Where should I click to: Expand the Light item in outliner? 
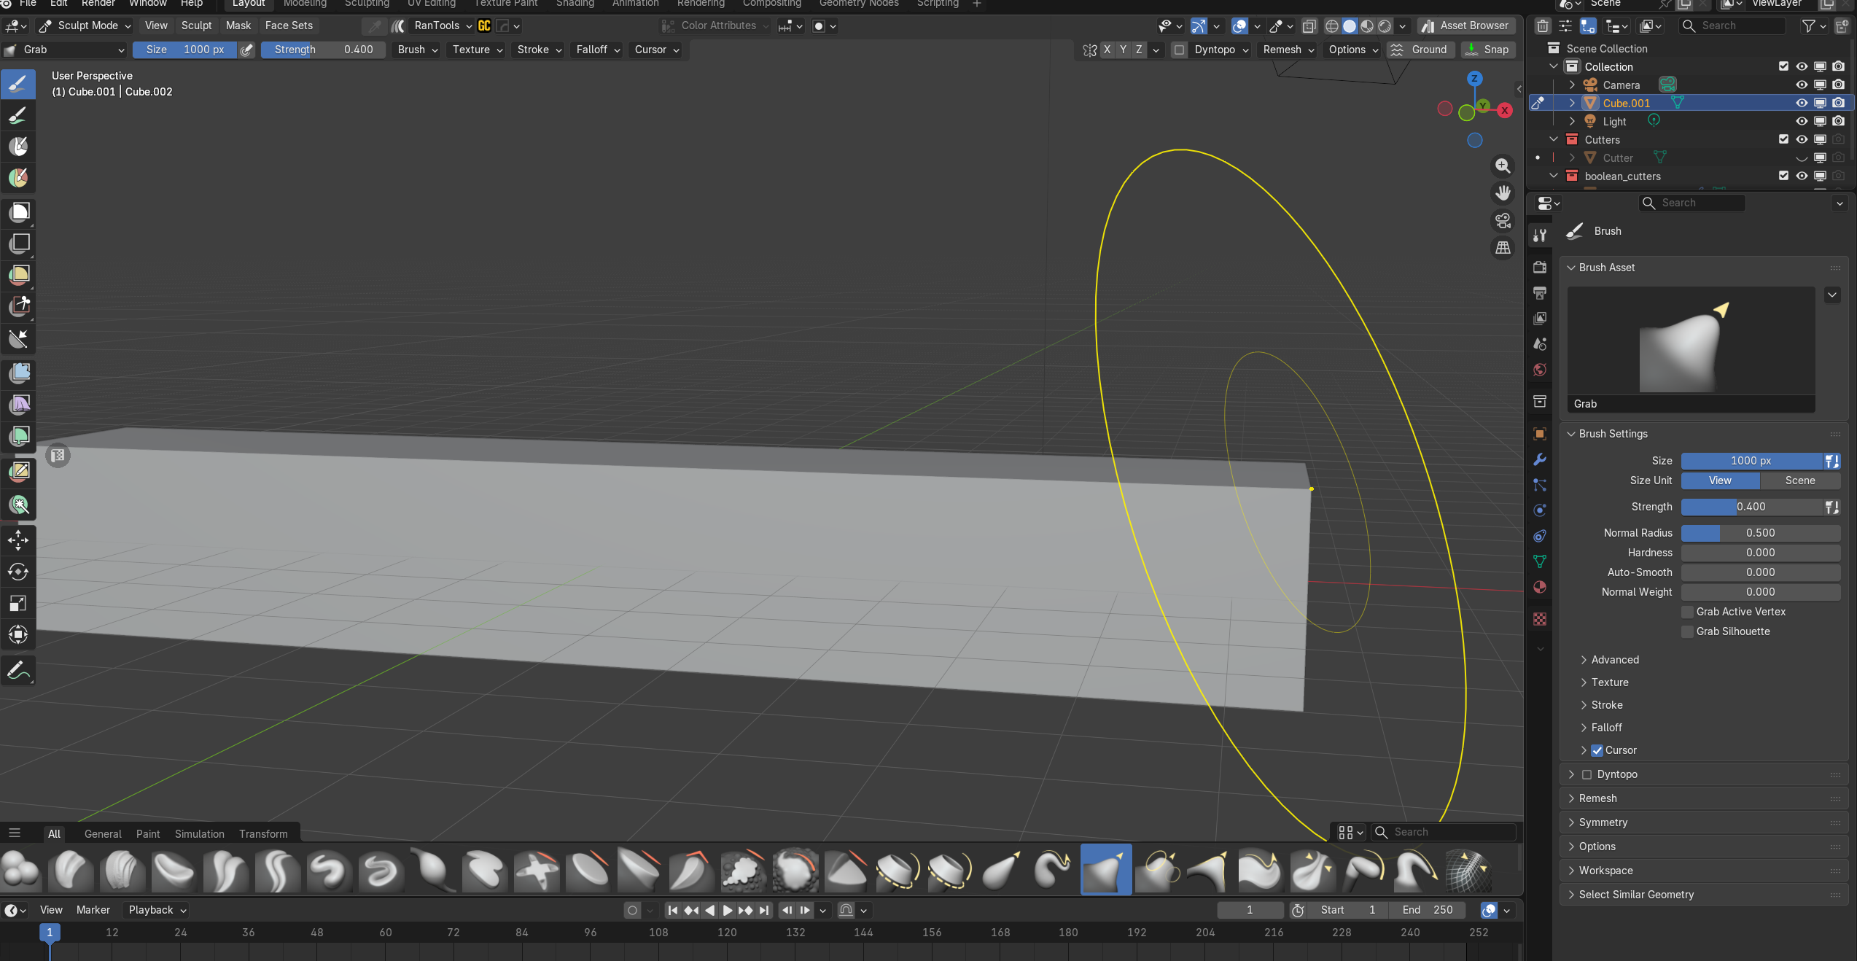pos(1572,121)
